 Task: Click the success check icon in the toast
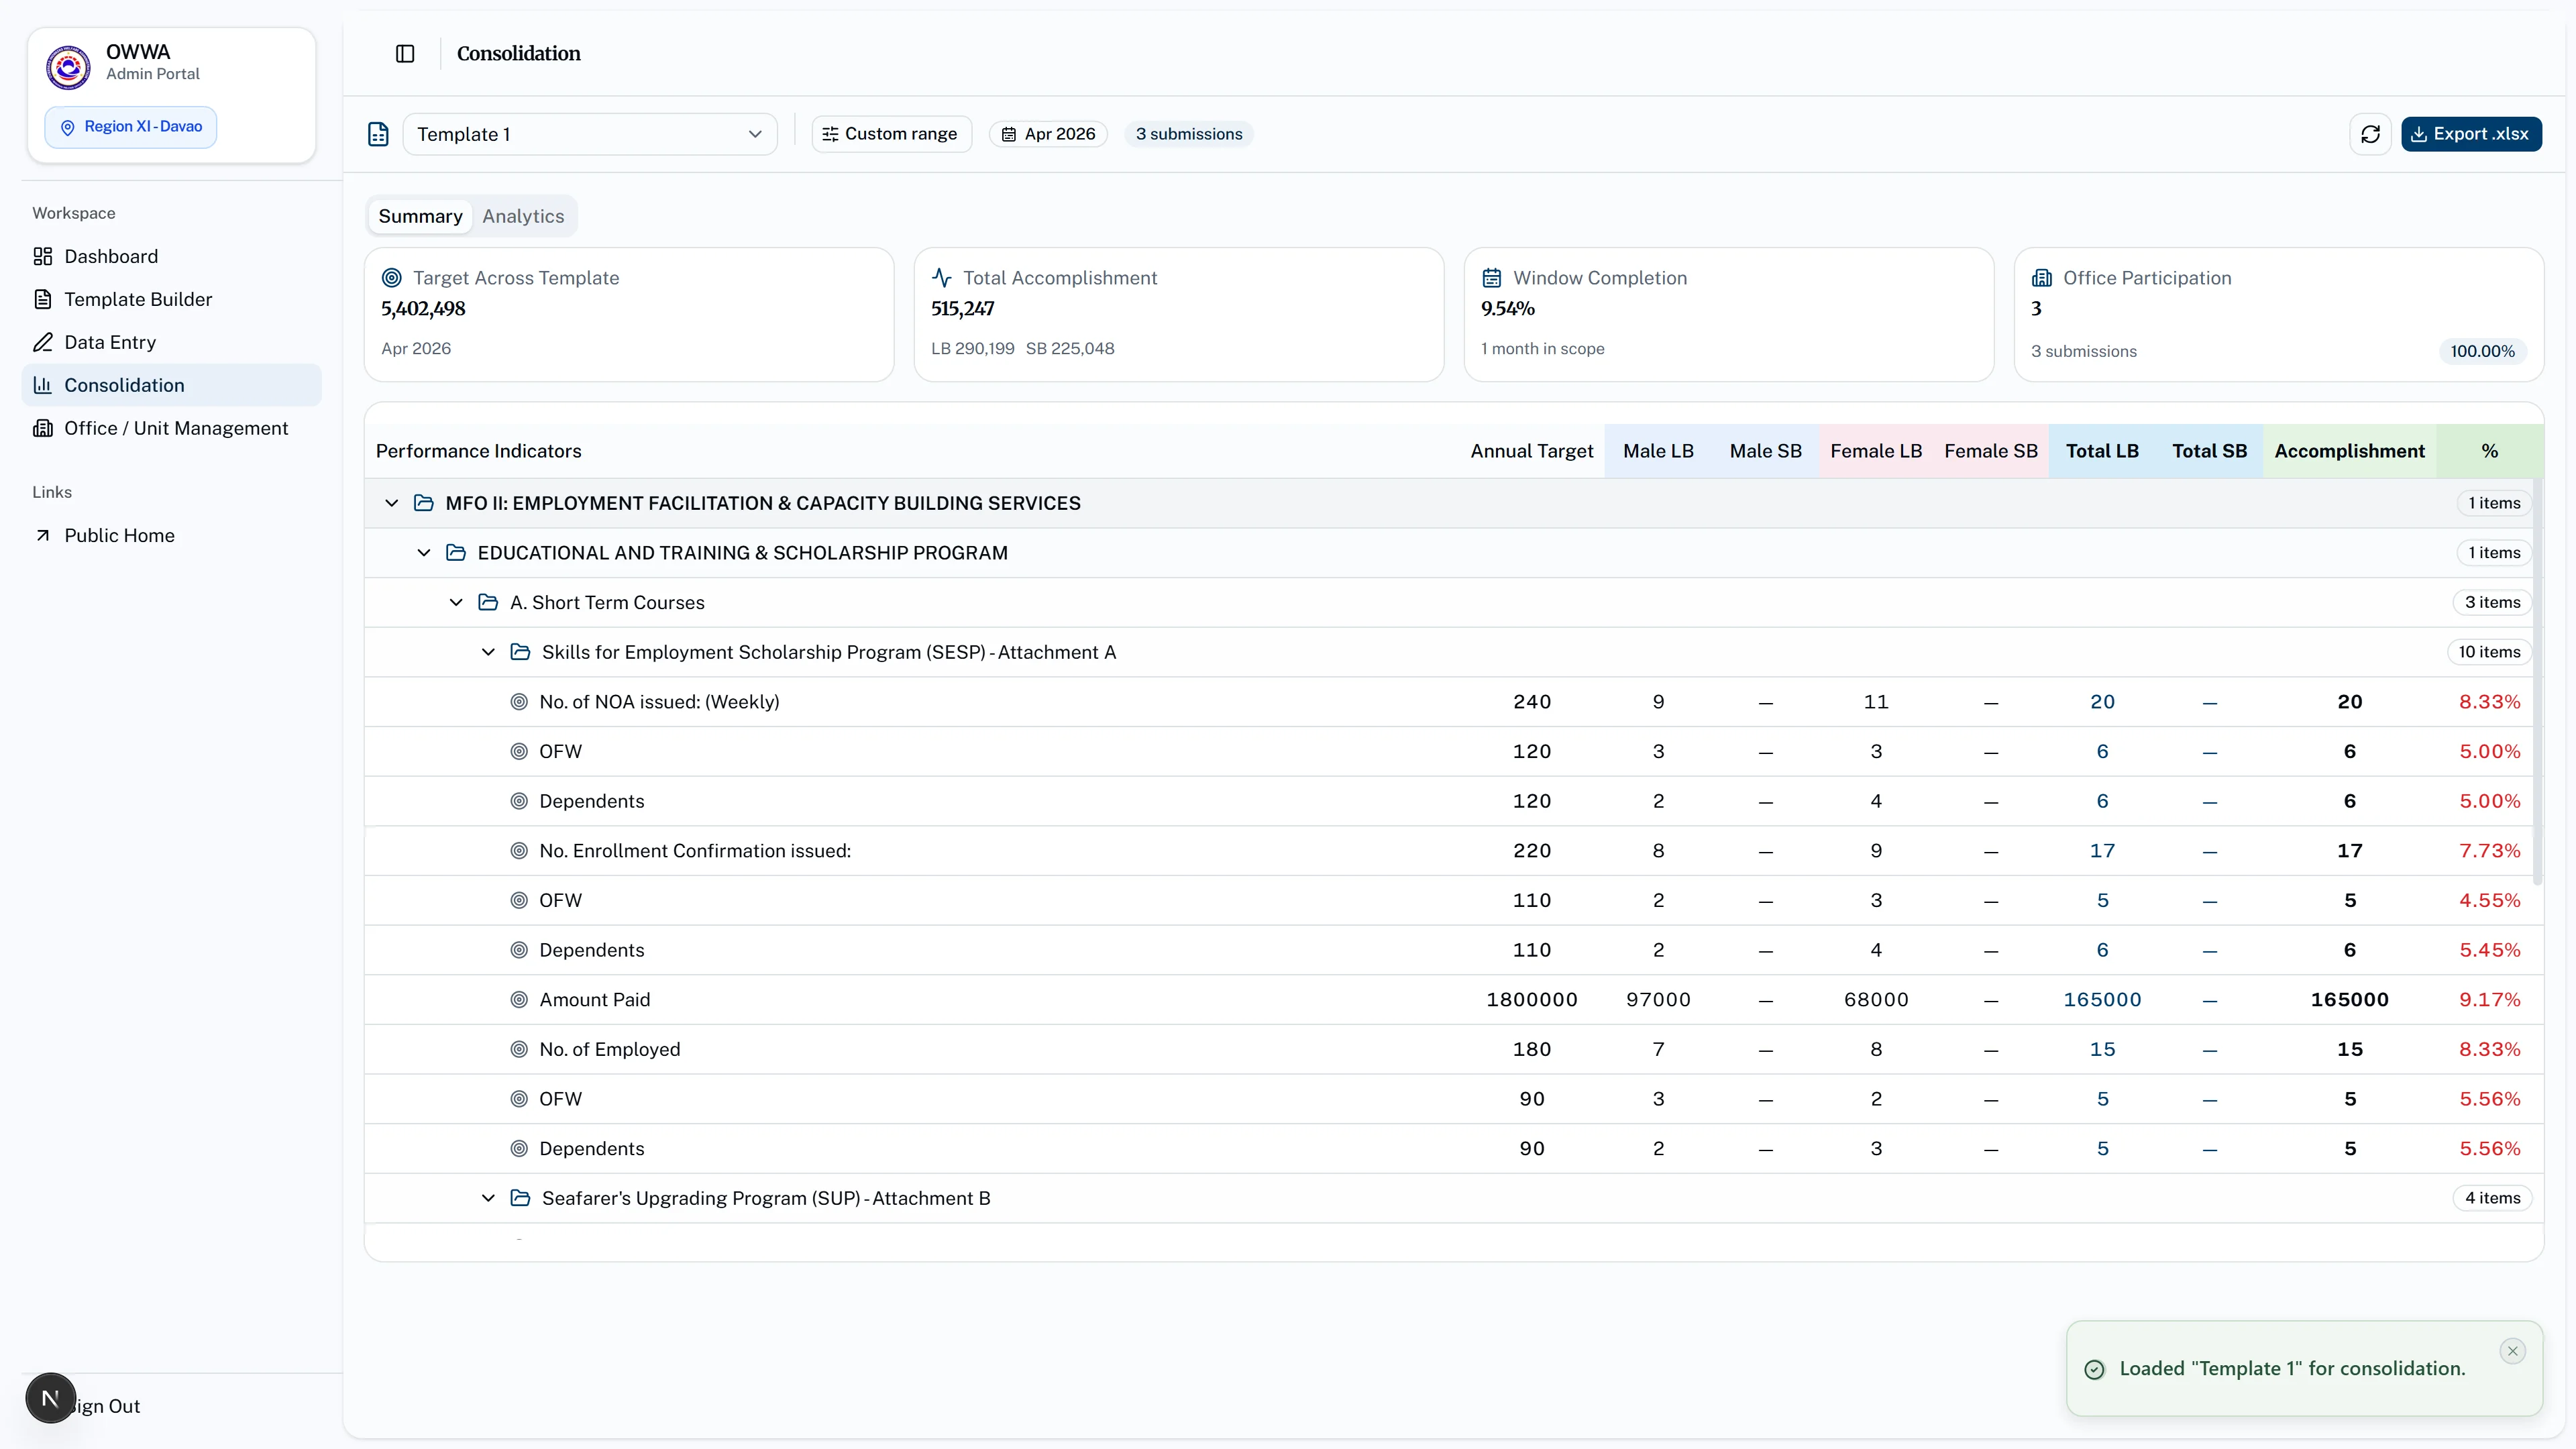click(x=2094, y=1370)
